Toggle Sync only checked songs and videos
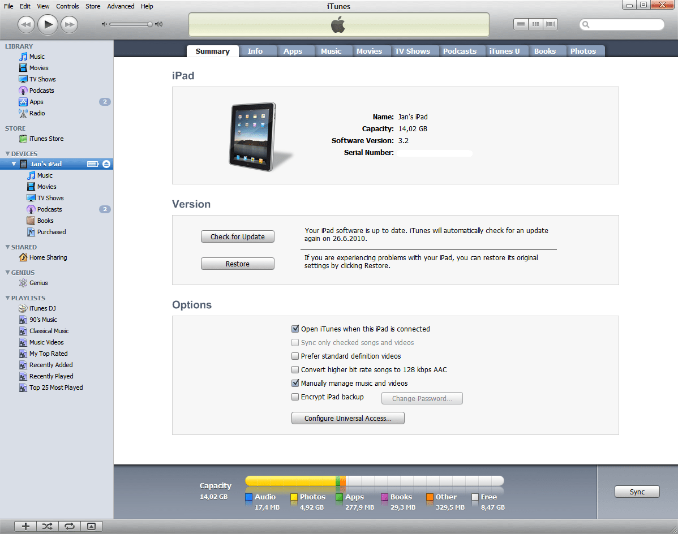Screen dimensions: 678x534 pyautogui.click(x=295, y=343)
